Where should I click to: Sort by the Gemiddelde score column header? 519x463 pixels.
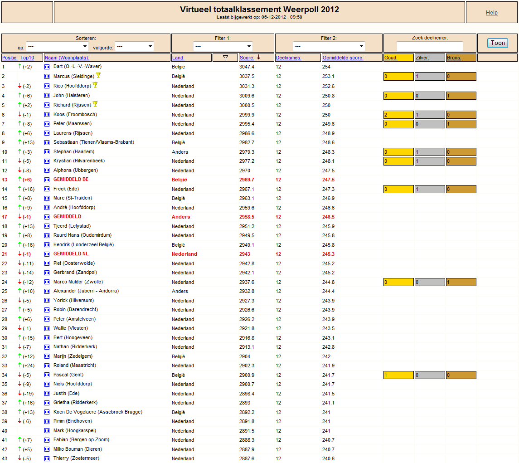pyautogui.click(x=343, y=58)
